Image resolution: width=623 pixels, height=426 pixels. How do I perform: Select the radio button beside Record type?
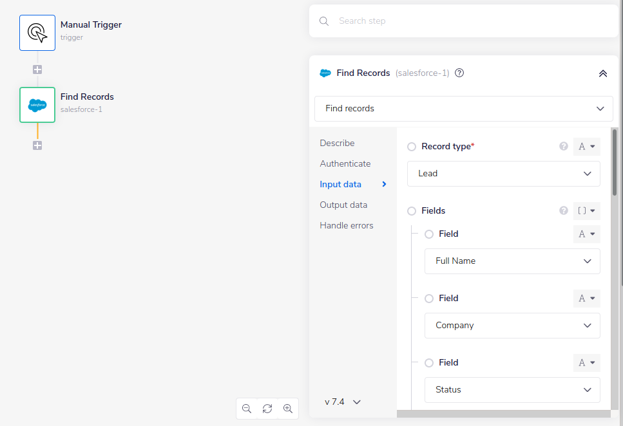[x=412, y=146]
